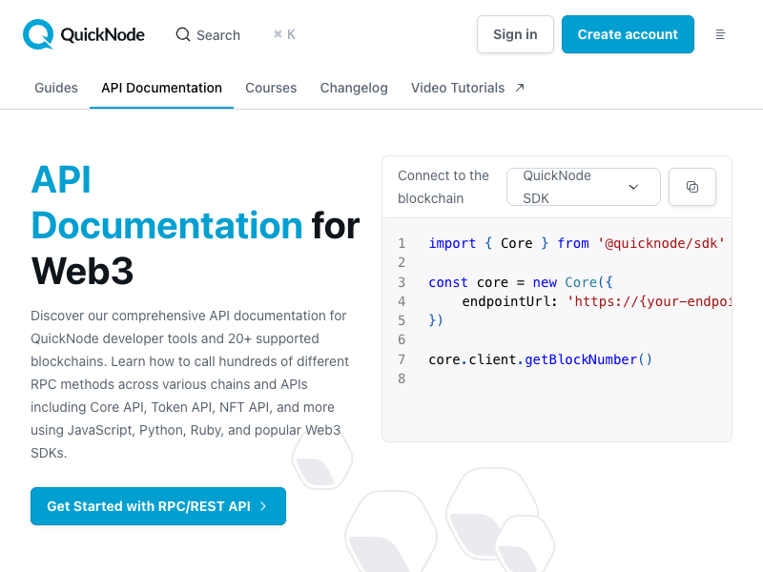Viewport: 763px width, 572px height.
Task: Click the ⌘ K shortcut hint
Action: (284, 34)
